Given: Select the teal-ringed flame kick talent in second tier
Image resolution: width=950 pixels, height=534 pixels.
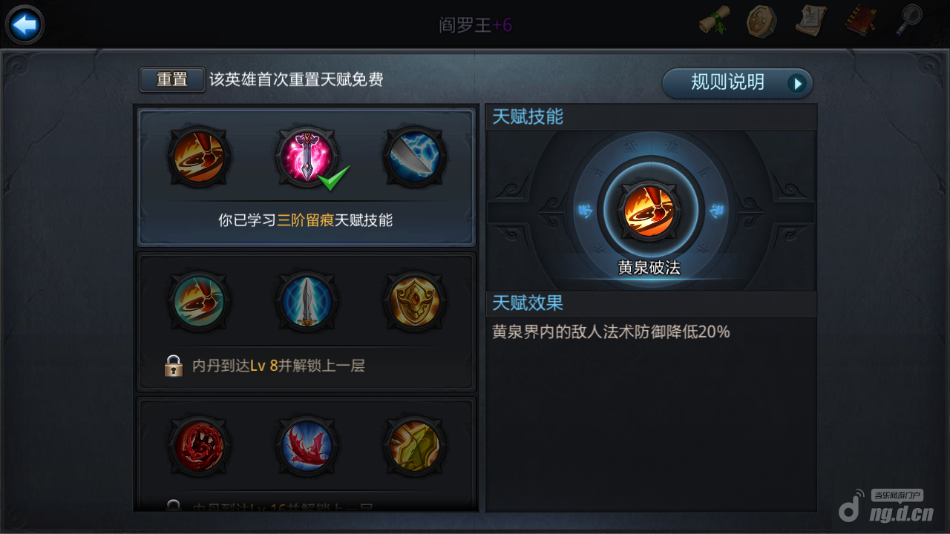Looking at the screenshot, I should (x=199, y=301).
